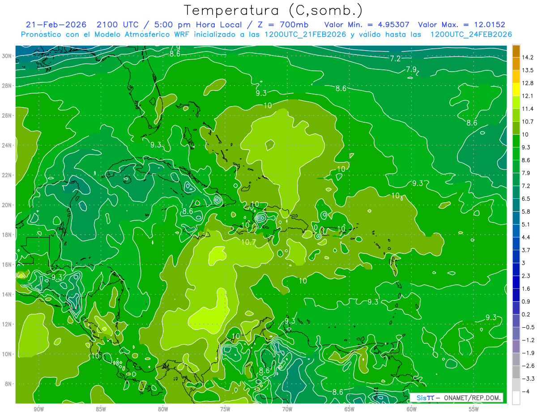Viewport: 537px width, 415px height.
Task: Click the '80W' longitude axis label
Action: [x=163, y=409]
